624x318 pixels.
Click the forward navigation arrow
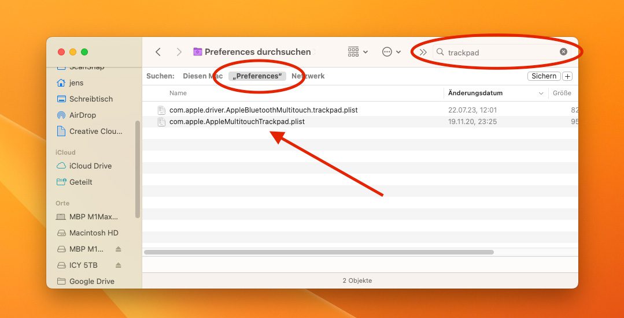tap(179, 52)
